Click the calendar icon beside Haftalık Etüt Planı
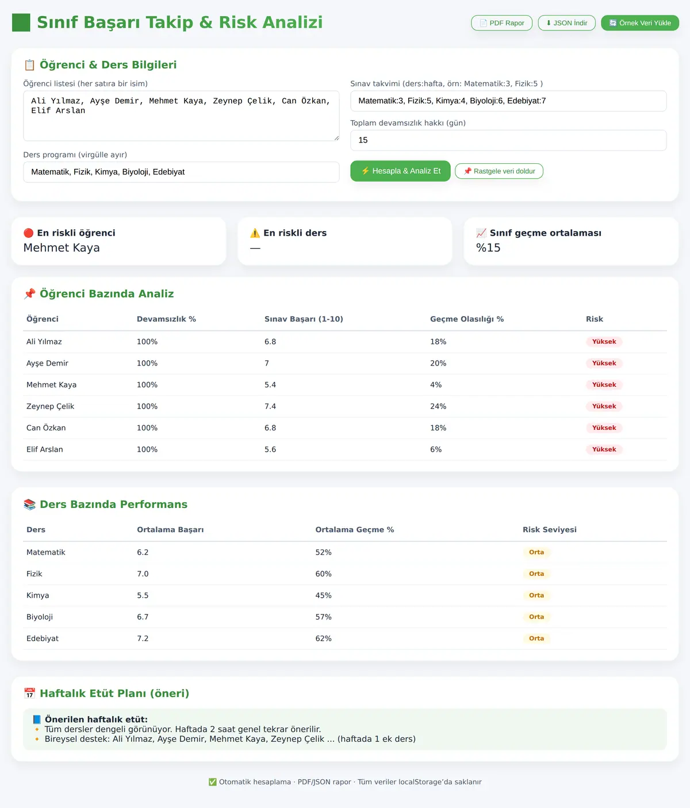The image size is (690, 808). [x=29, y=694]
